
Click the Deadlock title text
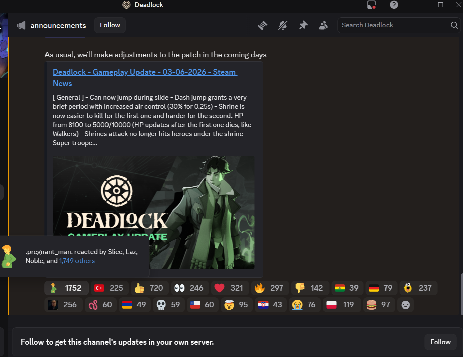coord(149,5)
